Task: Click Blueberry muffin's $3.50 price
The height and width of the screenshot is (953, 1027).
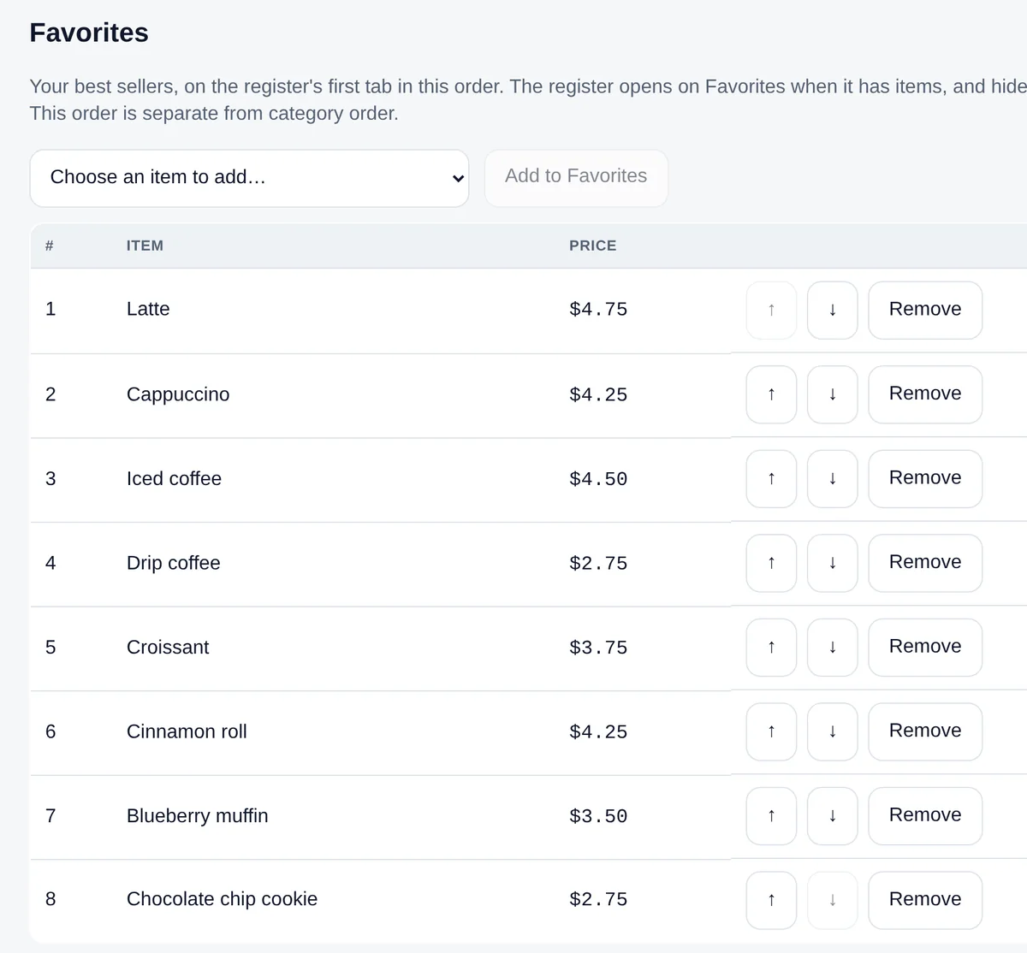Action: click(x=598, y=816)
